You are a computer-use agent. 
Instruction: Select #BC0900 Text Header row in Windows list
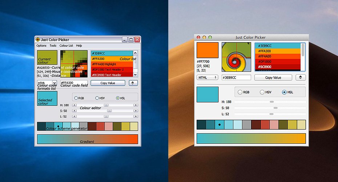(112, 75)
